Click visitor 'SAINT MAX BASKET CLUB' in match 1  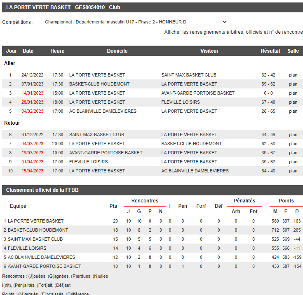[189, 75]
